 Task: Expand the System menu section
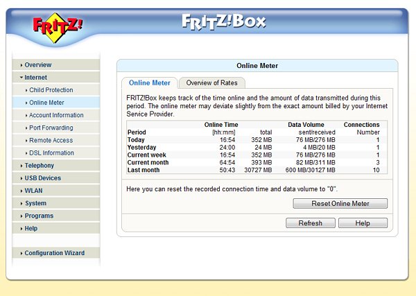[35, 203]
